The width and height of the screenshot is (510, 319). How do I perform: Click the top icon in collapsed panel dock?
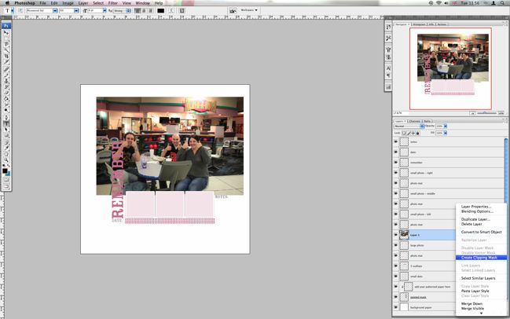pyautogui.click(x=388, y=27)
